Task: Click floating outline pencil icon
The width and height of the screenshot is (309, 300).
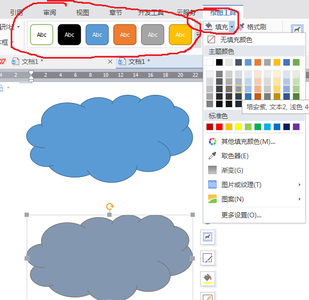Action: [208, 296]
